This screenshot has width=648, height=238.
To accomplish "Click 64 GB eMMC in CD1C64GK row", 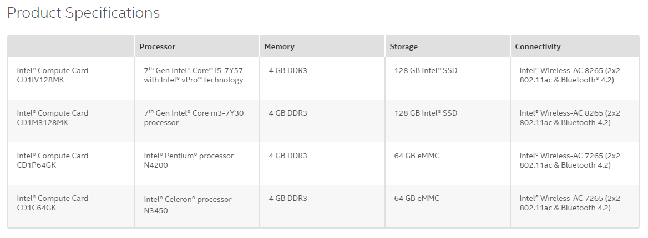I will 417,198.
